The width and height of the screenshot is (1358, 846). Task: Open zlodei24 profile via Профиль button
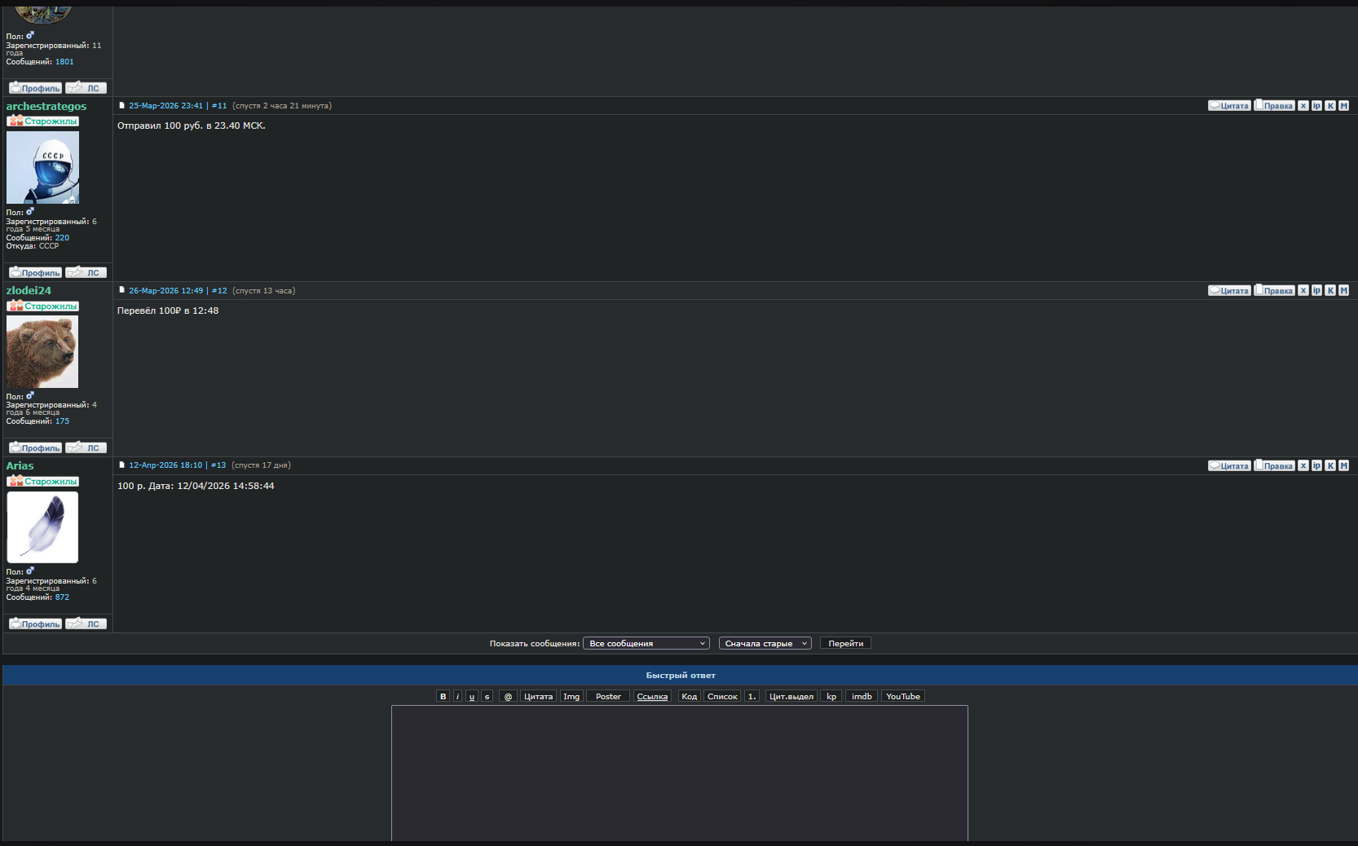point(35,447)
